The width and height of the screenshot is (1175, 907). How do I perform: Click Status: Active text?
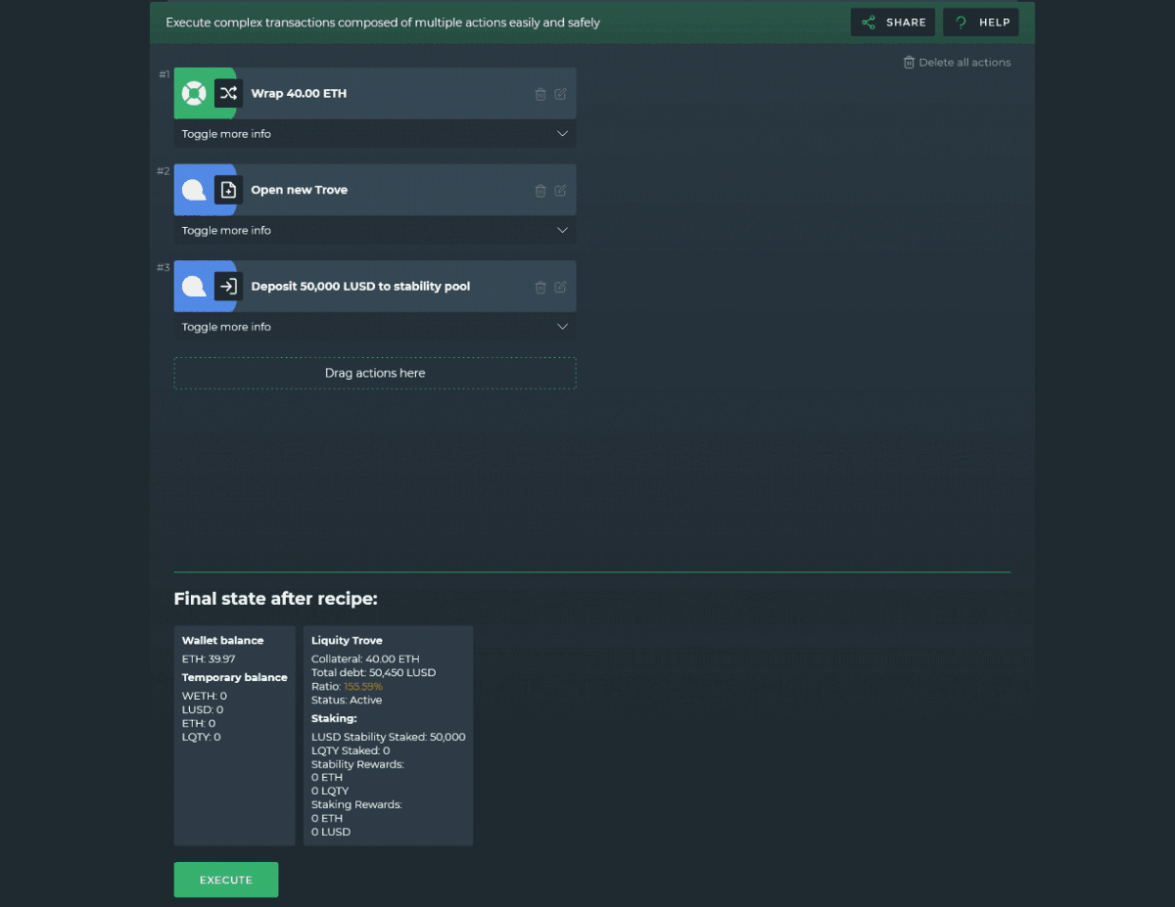(347, 701)
